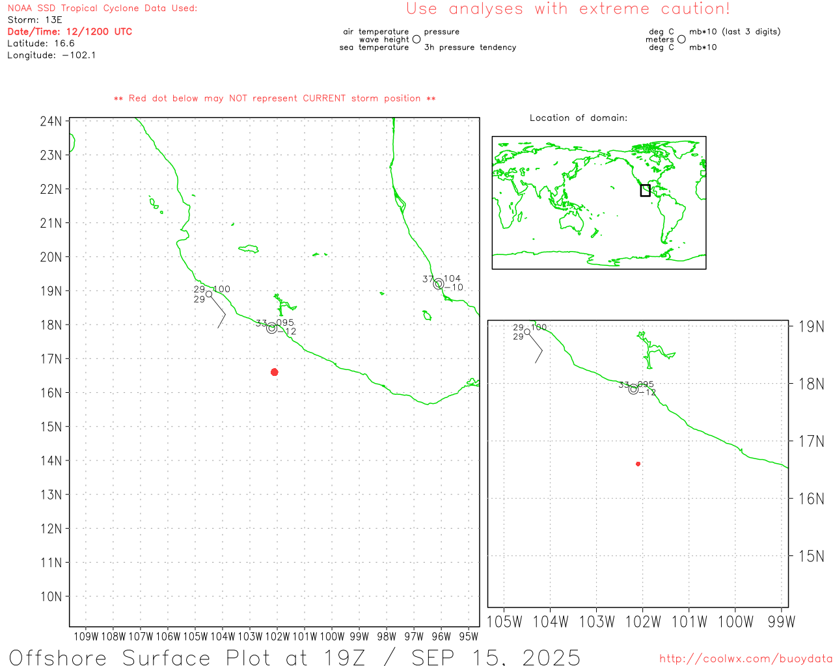Click the 100 station circle in the zoomed inset map

[x=527, y=332]
